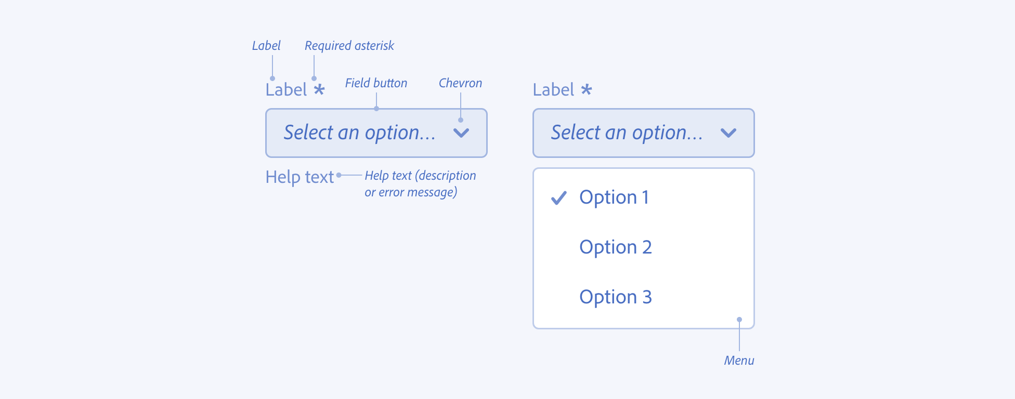Click the chevron in the picker above Help text
The height and width of the screenshot is (399, 1015).
[x=461, y=133]
